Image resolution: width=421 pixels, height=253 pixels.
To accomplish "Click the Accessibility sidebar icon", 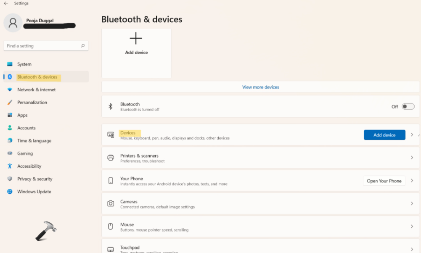I will pyautogui.click(x=10, y=166).
